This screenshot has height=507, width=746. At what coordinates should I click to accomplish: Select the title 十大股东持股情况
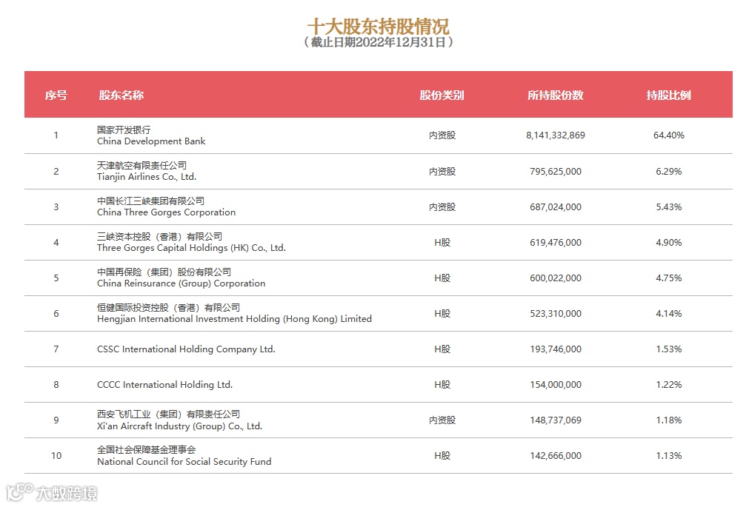(x=379, y=26)
